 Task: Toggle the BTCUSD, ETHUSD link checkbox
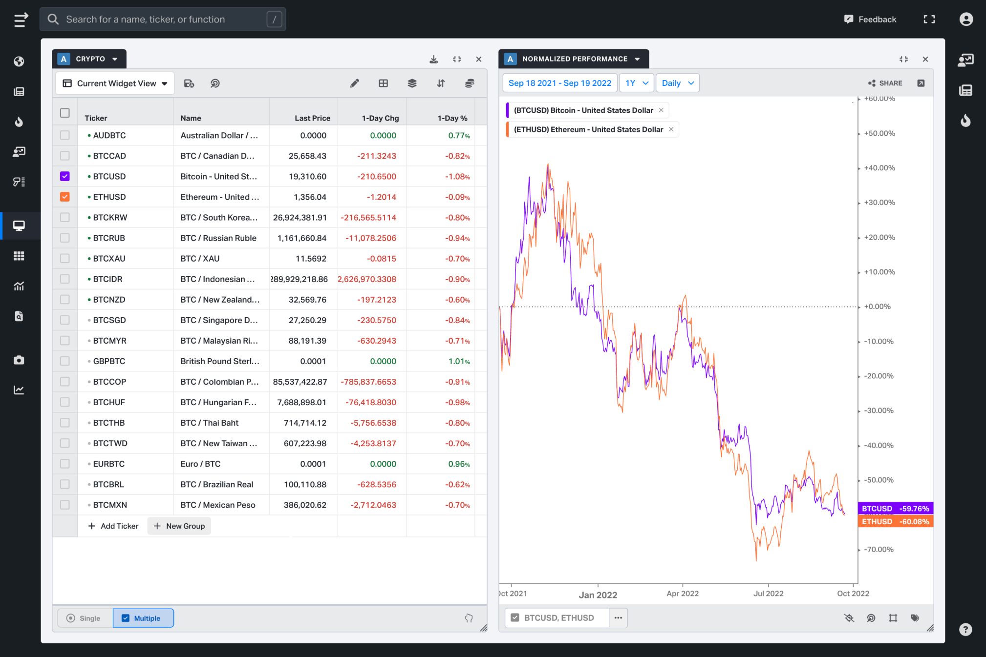(x=515, y=618)
